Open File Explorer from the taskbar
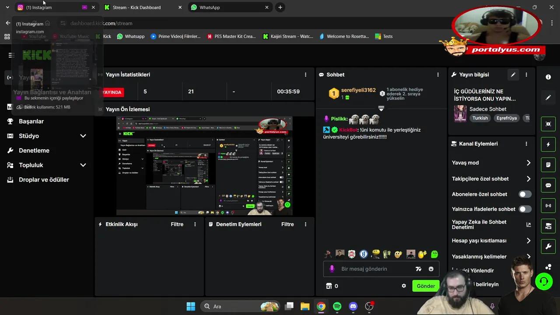560x315 pixels. coord(305,306)
